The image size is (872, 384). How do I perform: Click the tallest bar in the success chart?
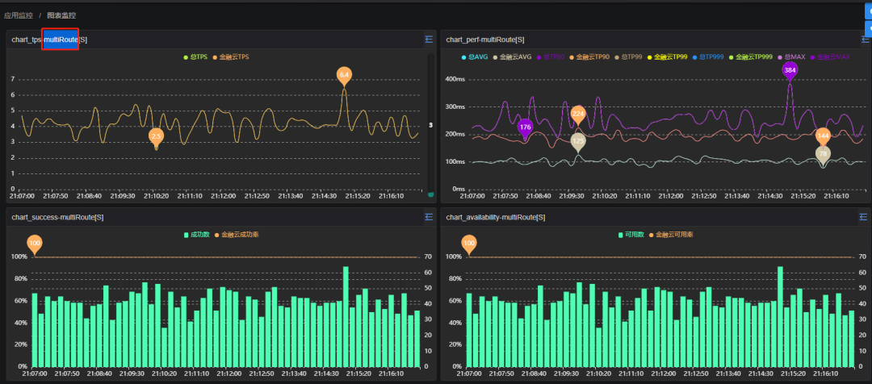346,317
